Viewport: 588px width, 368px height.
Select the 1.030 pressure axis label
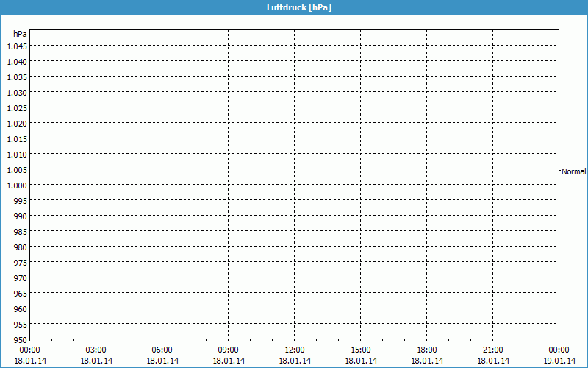click(x=17, y=93)
